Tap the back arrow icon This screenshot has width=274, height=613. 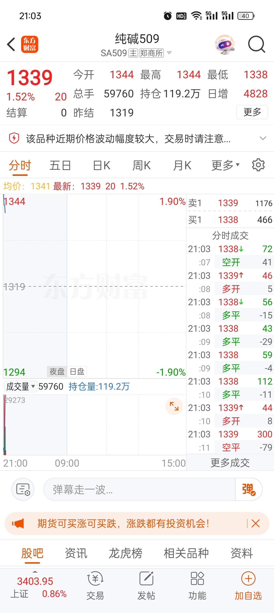(11, 44)
